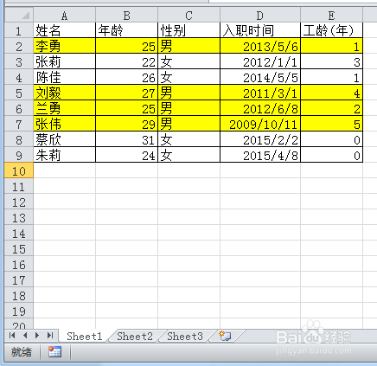
Task: Click the 工龄(年) header cell
Action: (331, 30)
